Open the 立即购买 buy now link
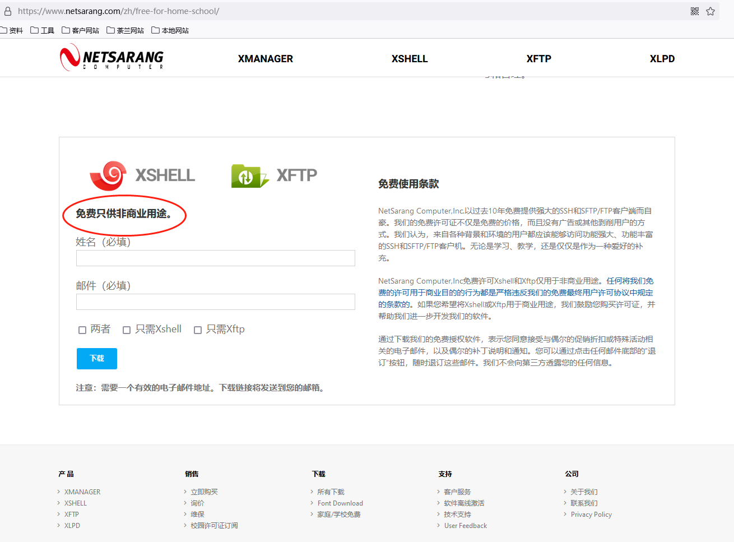Image resolution: width=734 pixels, height=542 pixels. (x=204, y=492)
